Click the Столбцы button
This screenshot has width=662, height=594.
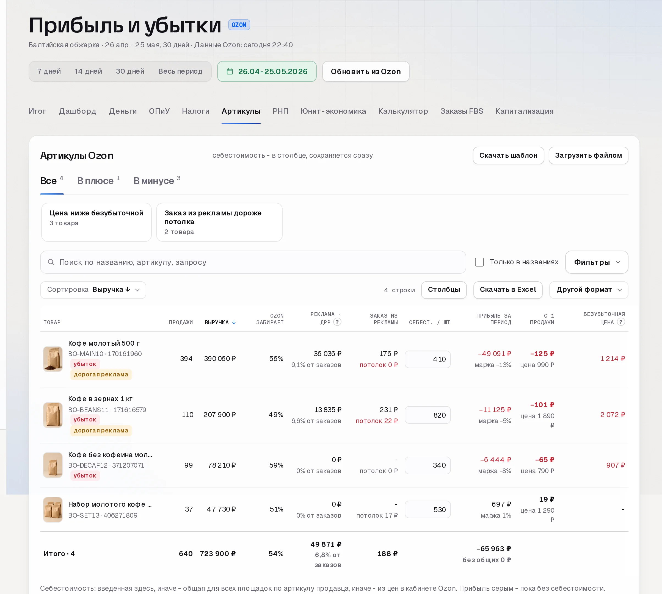(x=443, y=290)
